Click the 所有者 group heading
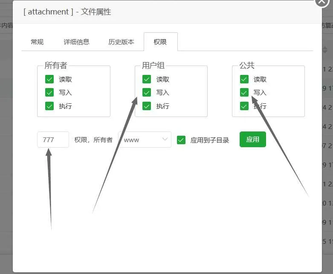333x274 pixels. (x=56, y=65)
